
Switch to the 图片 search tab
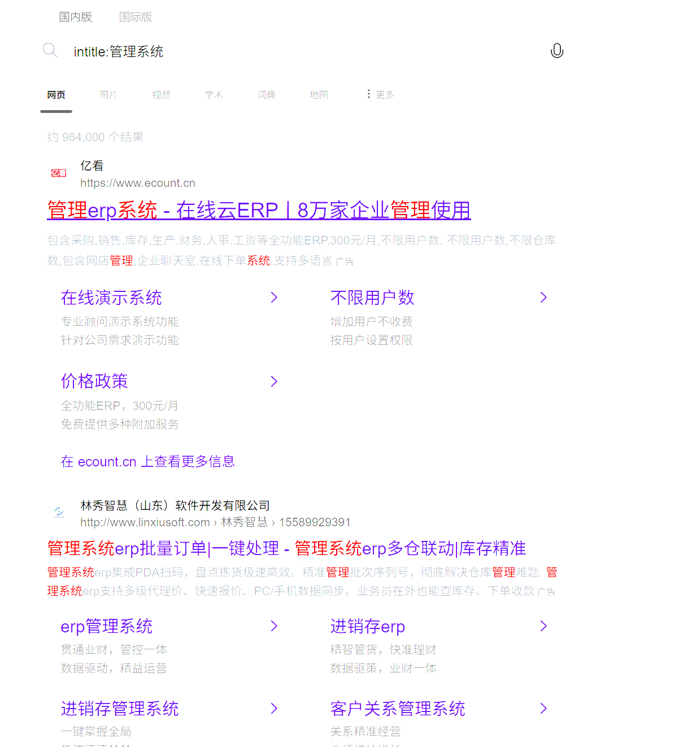(x=108, y=94)
